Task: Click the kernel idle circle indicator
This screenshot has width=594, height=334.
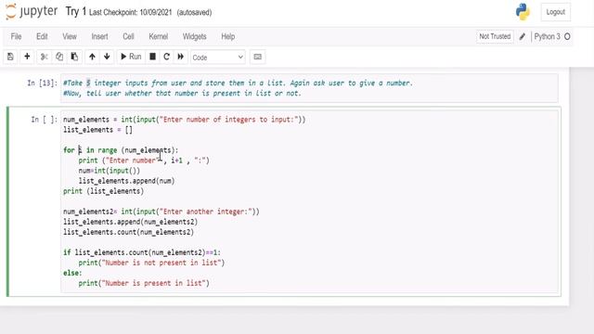Action: (567, 37)
